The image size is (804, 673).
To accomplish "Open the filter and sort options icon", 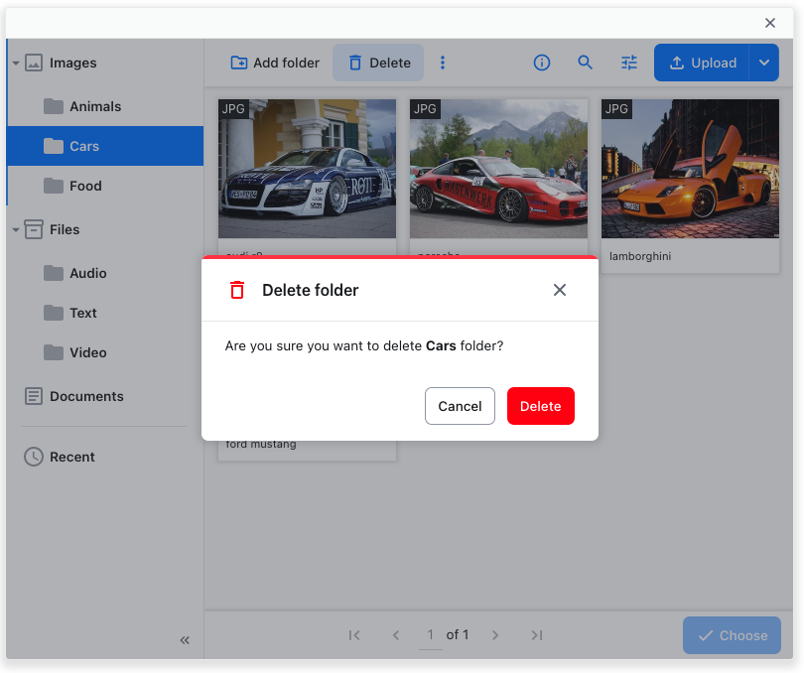I will coord(628,63).
